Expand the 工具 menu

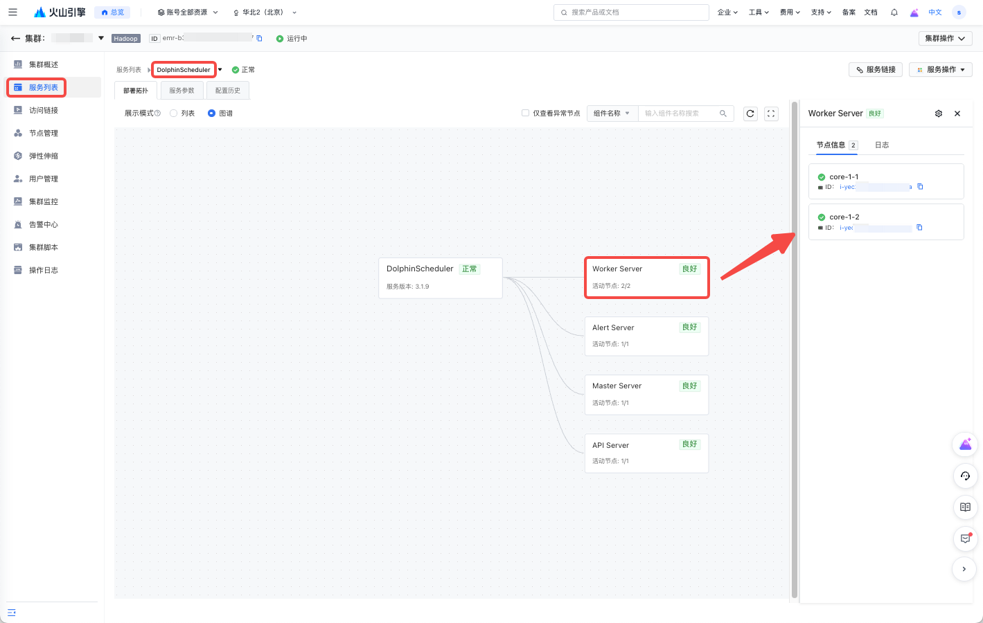[759, 12]
